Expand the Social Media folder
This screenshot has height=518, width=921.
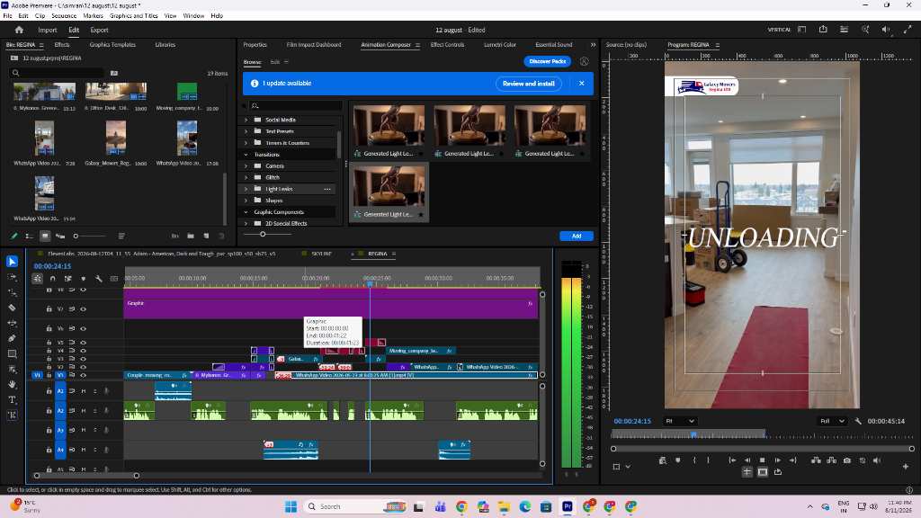pyautogui.click(x=246, y=120)
